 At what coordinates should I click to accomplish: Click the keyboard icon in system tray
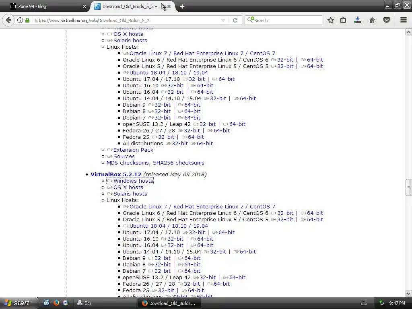tap(364, 303)
